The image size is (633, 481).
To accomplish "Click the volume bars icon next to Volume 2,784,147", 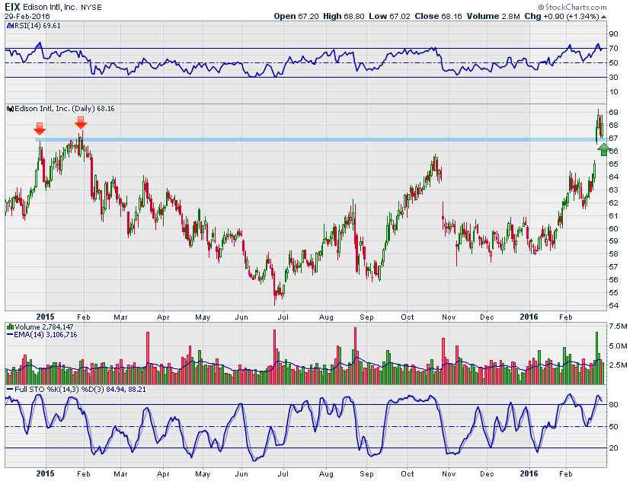I will point(11,327).
